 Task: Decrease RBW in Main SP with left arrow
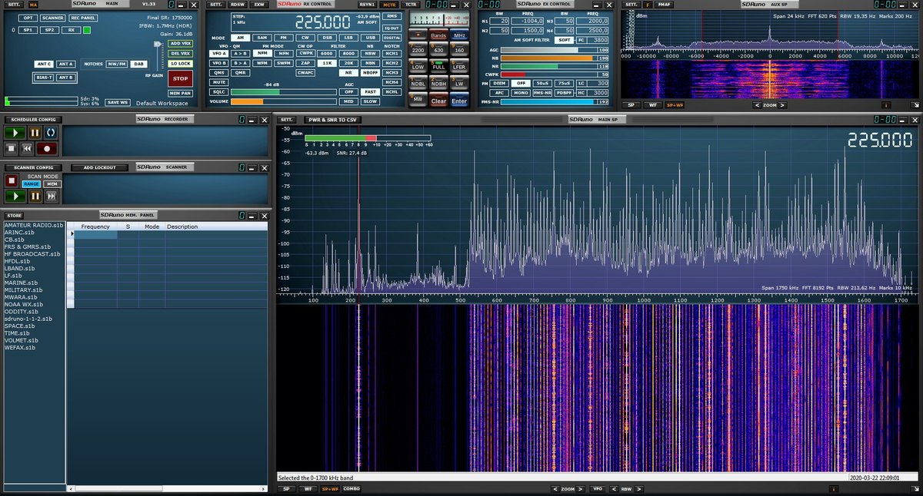[614, 488]
